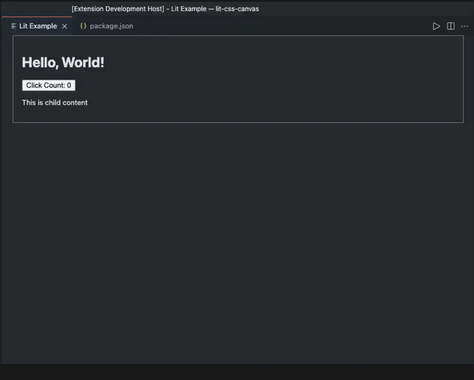
Task: Click the preview icon on Lit Example tab
Action: [14, 26]
